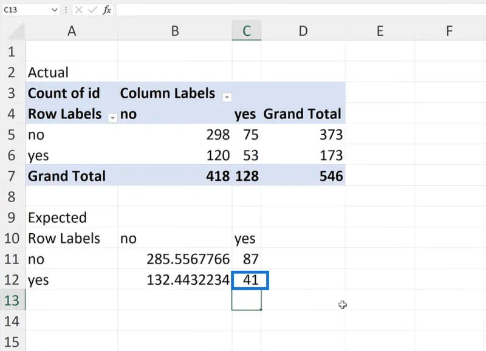The image size is (486, 351).
Task: Click the 'yes' row label in row 6
Action: pos(72,155)
